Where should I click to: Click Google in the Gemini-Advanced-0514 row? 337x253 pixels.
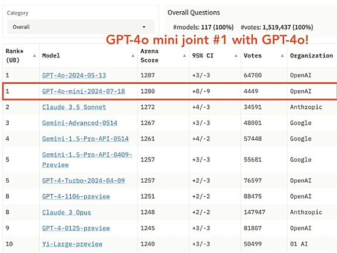[x=301, y=123]
